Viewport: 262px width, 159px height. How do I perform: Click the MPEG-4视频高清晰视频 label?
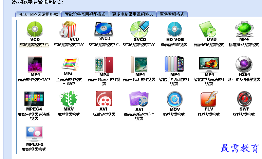pyautogui.click(x=34, y=117)
